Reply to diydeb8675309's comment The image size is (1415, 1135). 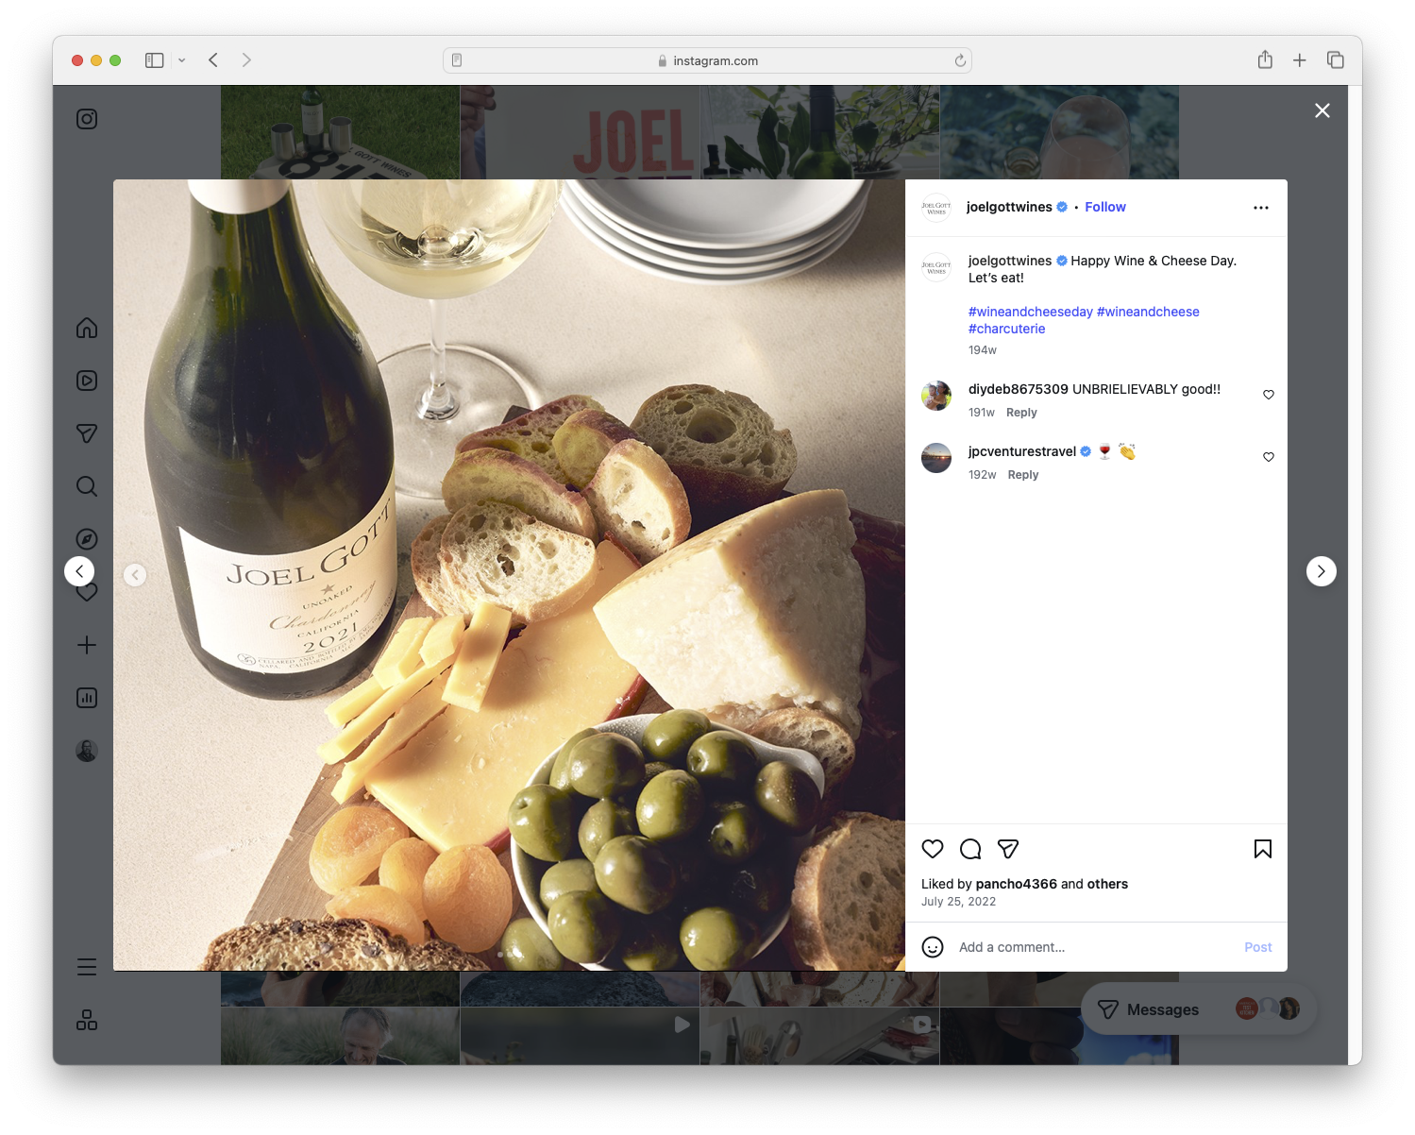coord(1021,413)
